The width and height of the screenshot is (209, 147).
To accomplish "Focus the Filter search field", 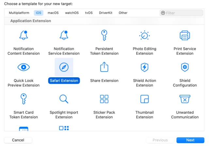I will coord(182,13).
